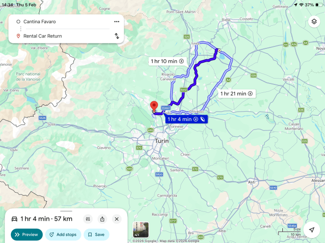Select the 1 hr 21 min alternate route

[x=236, y=94]
